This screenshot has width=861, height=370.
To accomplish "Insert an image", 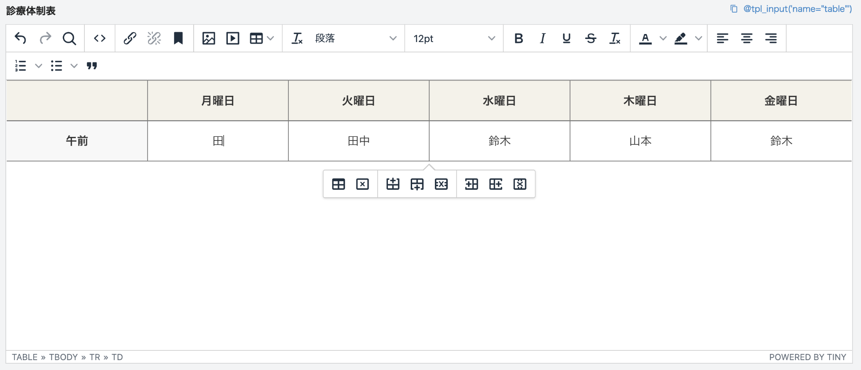I will pos(209,38).
